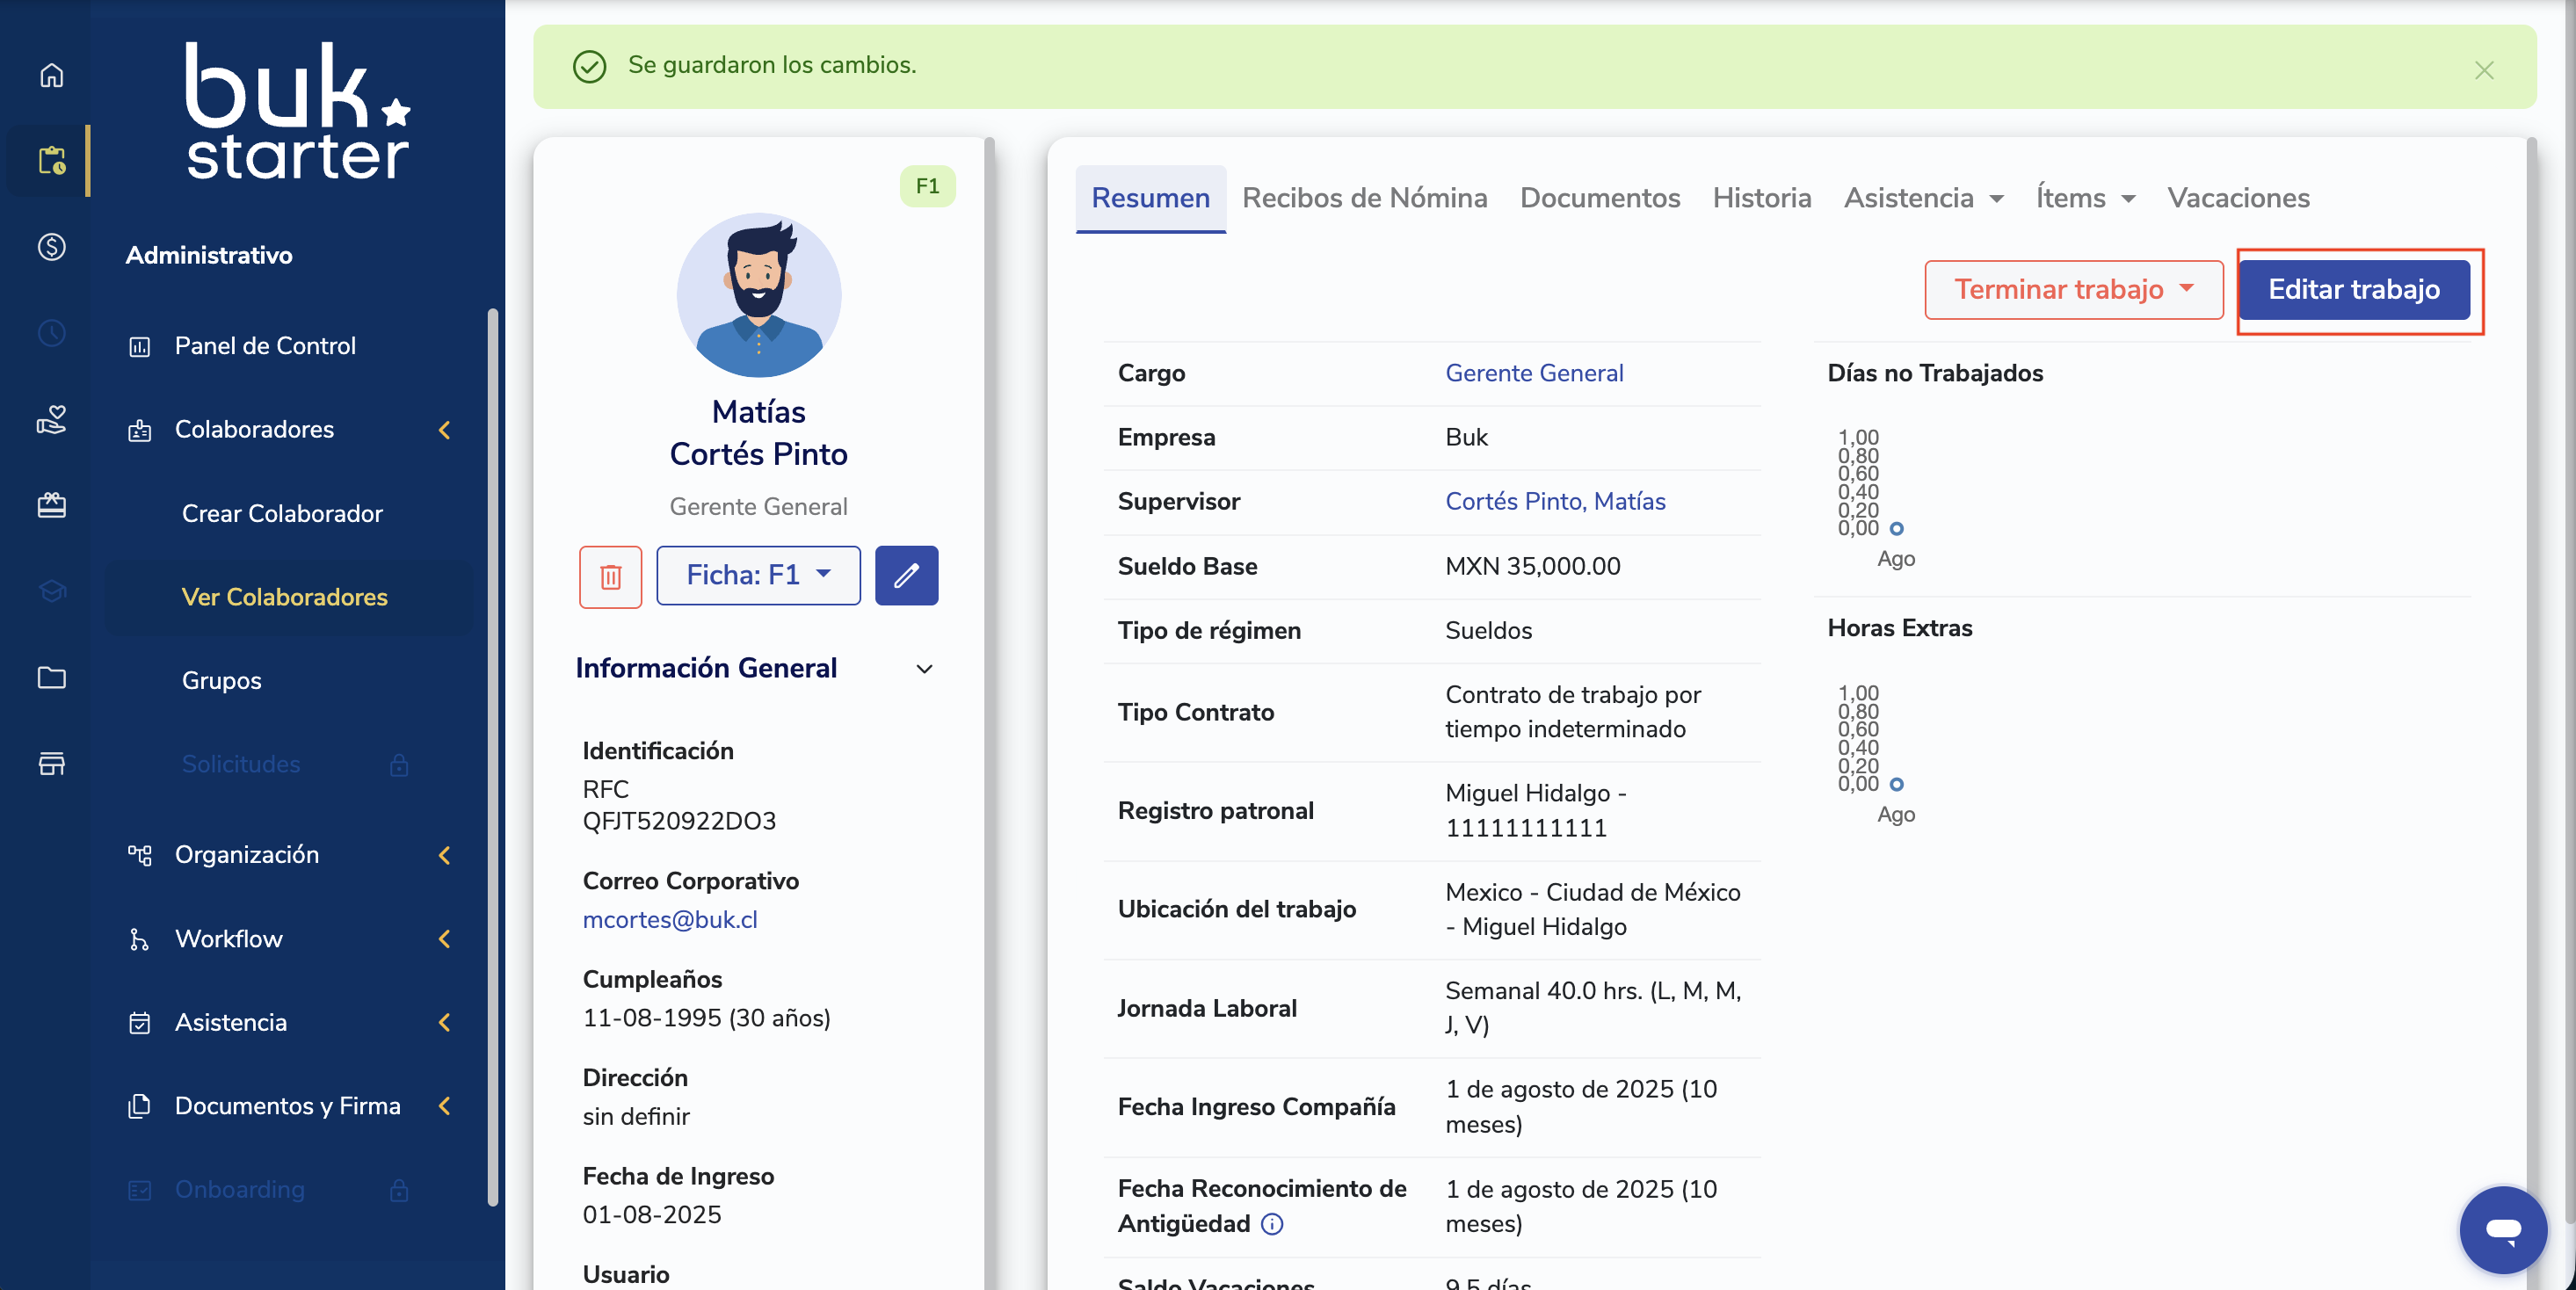
Task: Open the Gerente General cargo link
Action: (x=1534, y=373)
